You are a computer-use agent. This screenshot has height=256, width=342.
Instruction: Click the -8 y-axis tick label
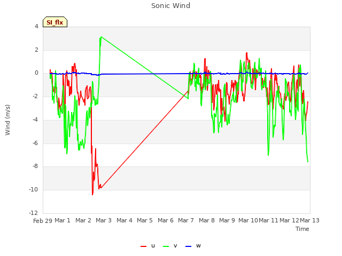pyautogui.click(x=35, y=166)
